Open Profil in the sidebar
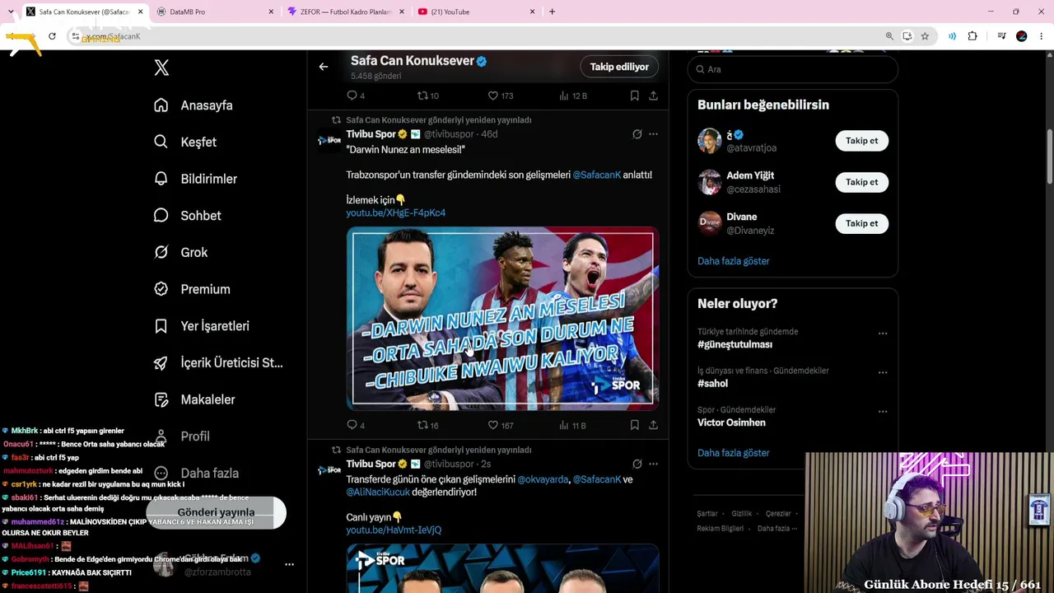The height and width of the screenshot is (593, 1054). coord(182,437)
